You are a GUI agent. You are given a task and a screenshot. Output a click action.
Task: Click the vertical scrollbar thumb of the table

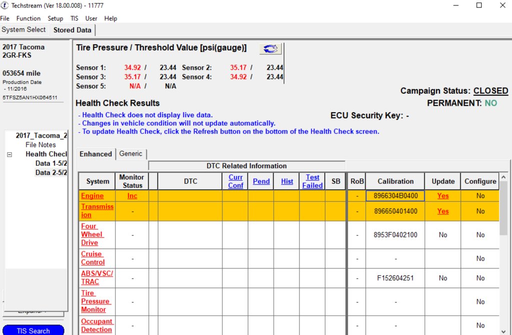click(503, 208)
